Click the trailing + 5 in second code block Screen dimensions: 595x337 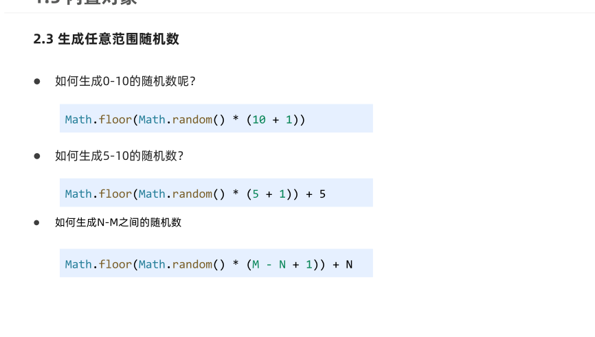point(316,194)
